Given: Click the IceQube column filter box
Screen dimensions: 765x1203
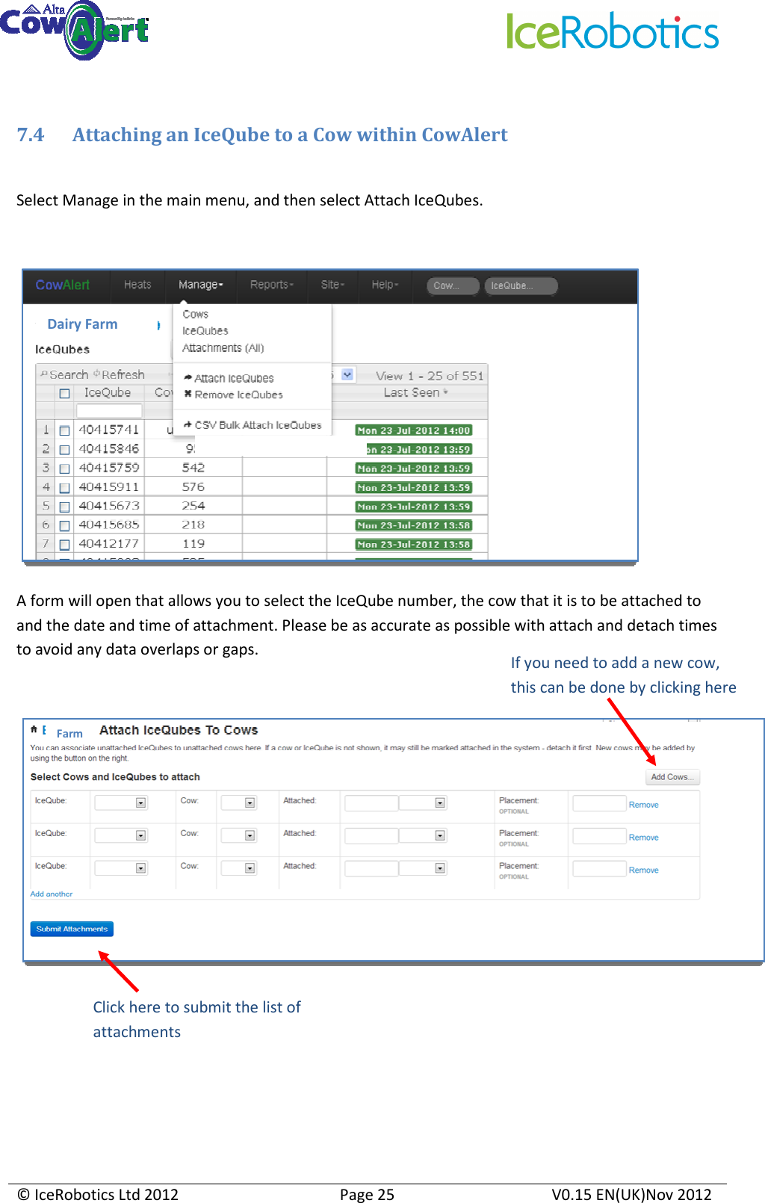Looking at the screenshot, I should [x=109, y=410].
